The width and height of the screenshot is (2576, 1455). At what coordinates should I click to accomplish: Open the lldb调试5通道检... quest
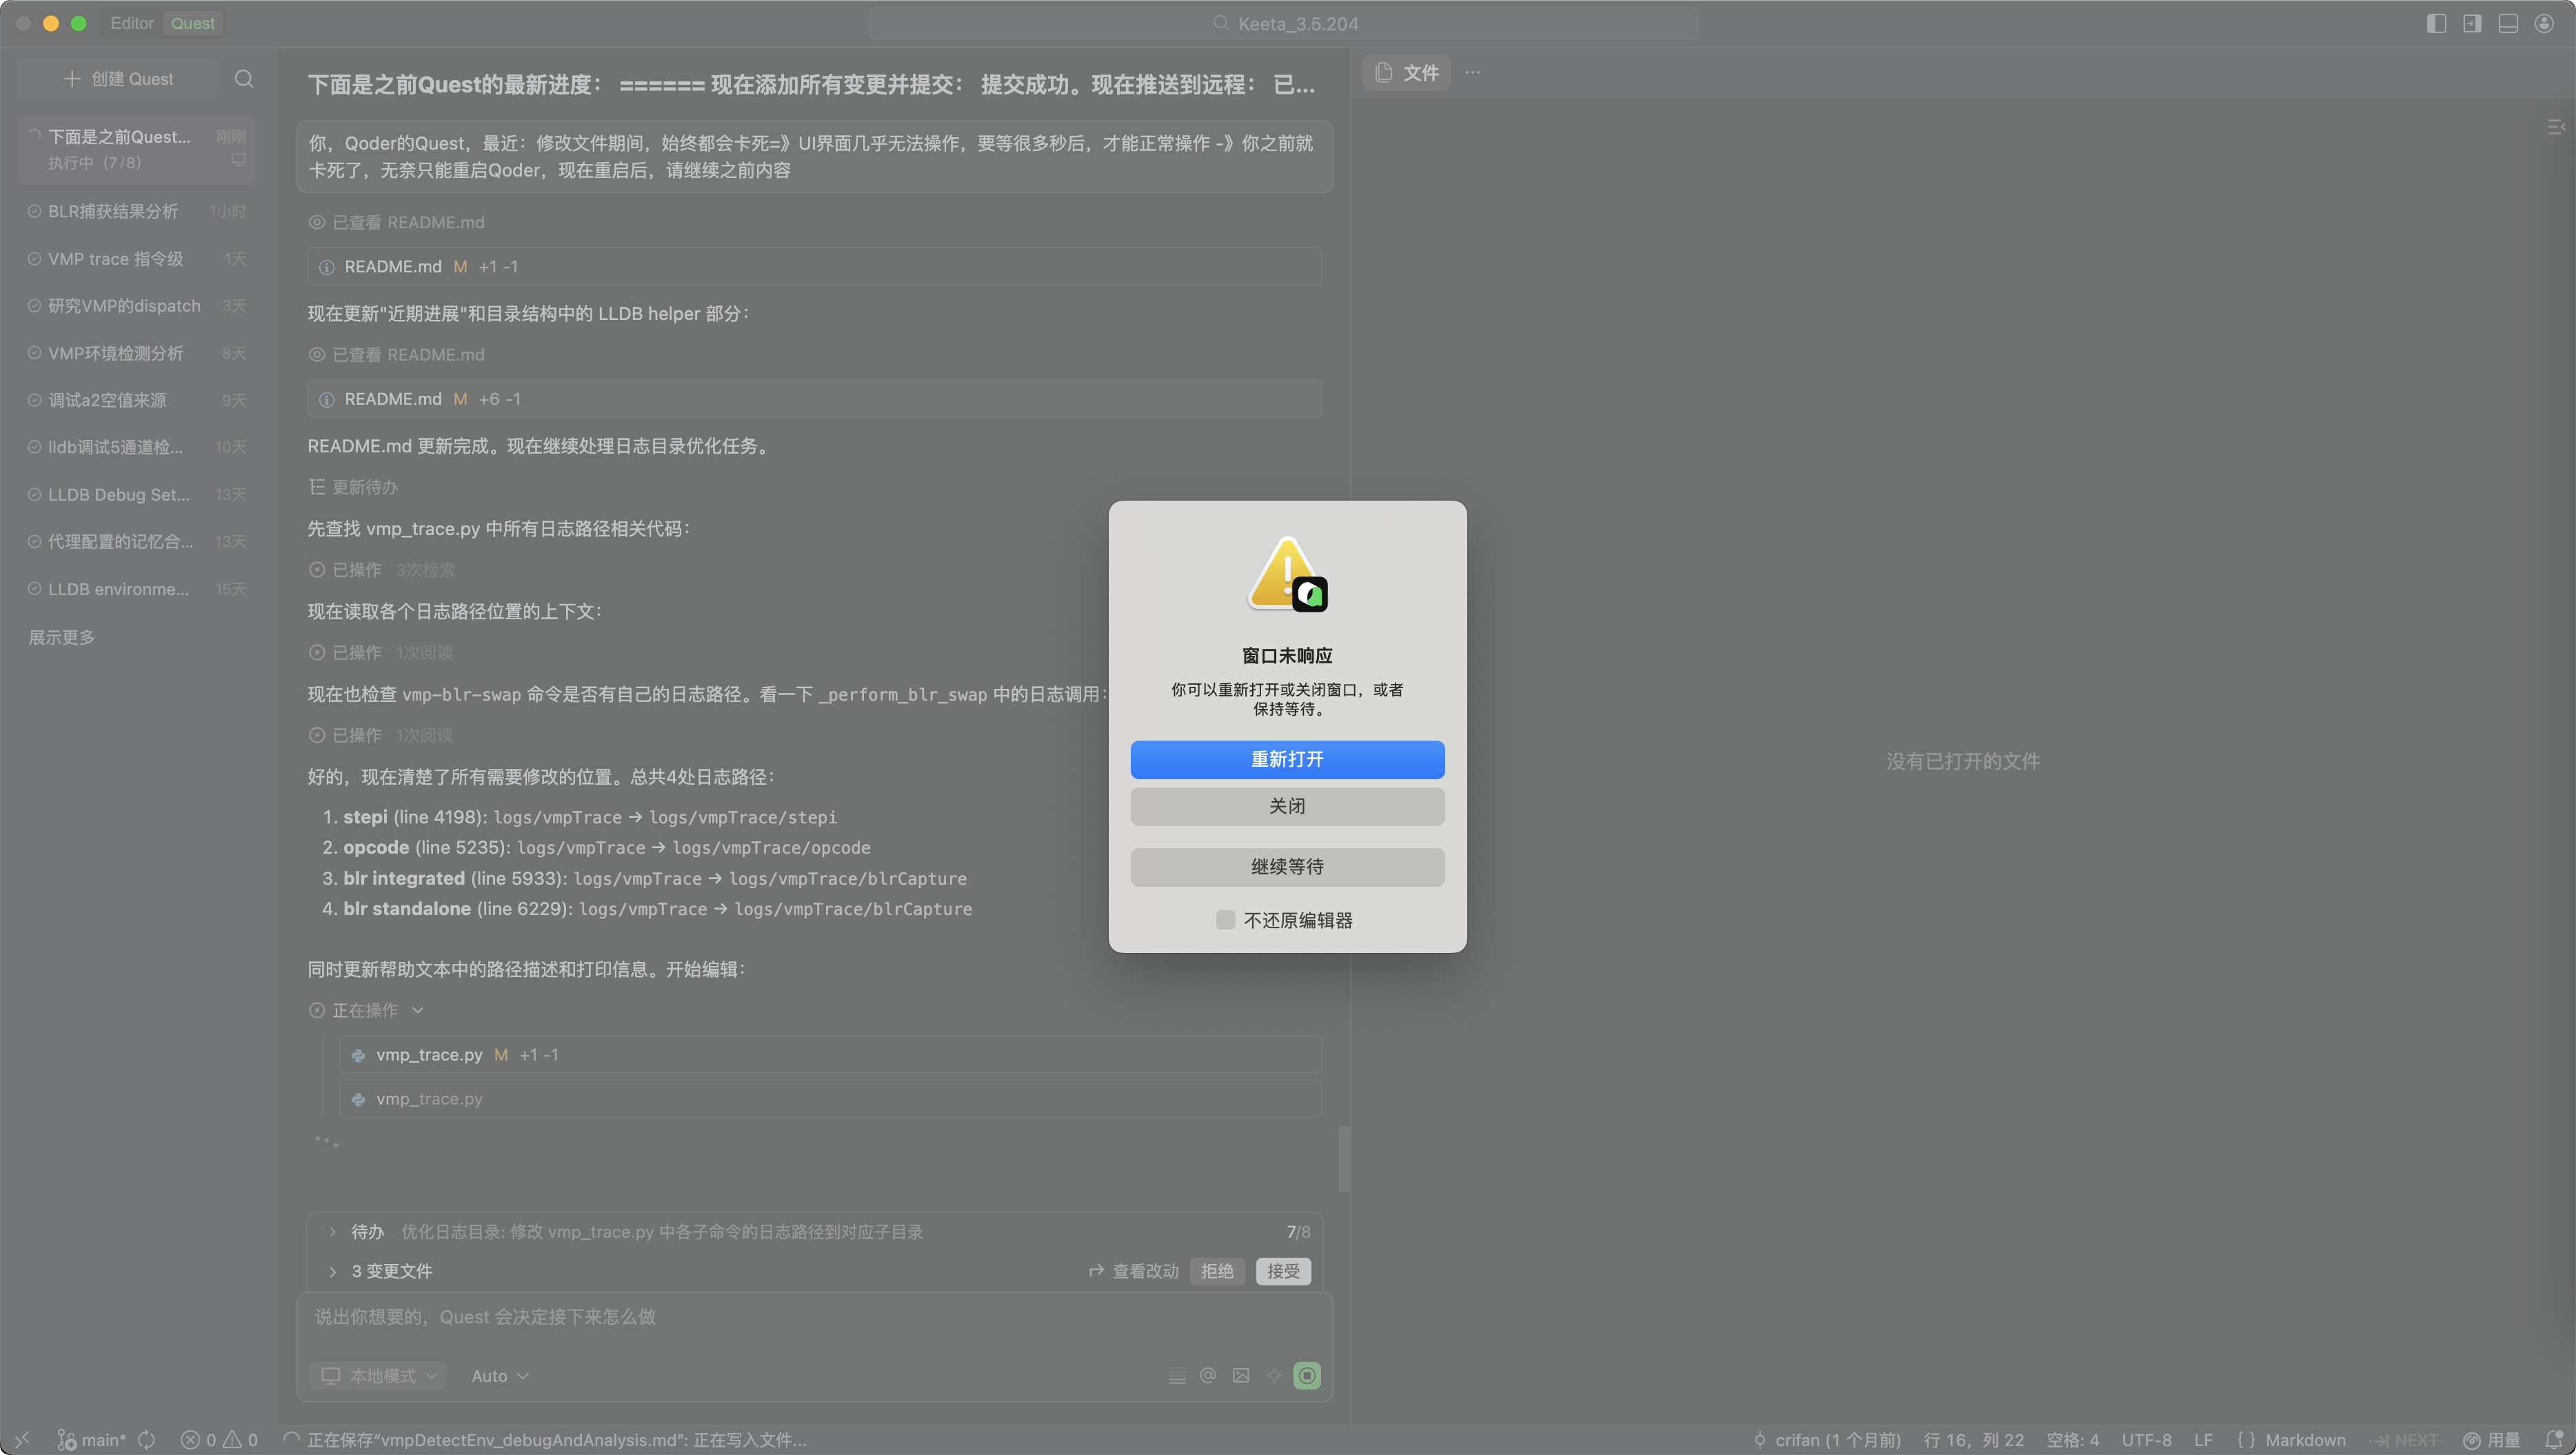click(137, 447)
